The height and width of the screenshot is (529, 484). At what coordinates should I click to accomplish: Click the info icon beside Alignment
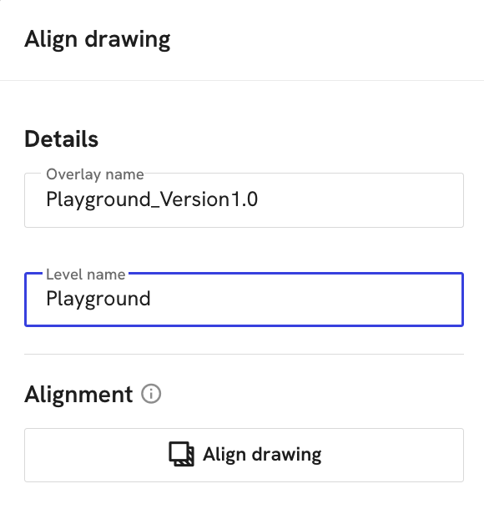pos(151,394)
